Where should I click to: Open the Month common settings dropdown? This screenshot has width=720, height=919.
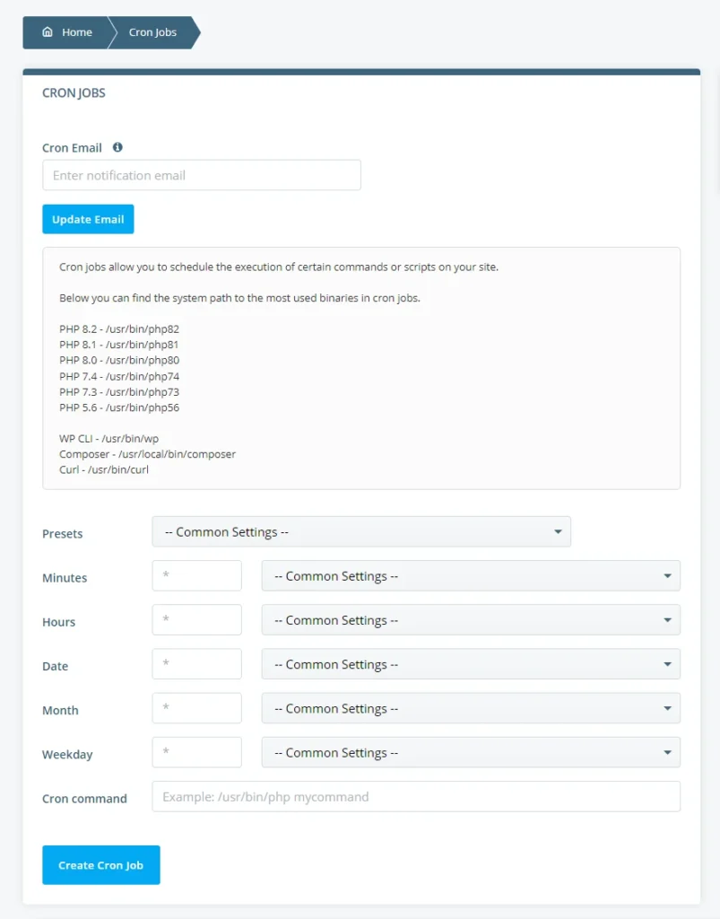[x=471, y=708]
